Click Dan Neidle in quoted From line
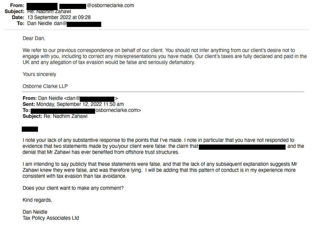 click(50, 98)
